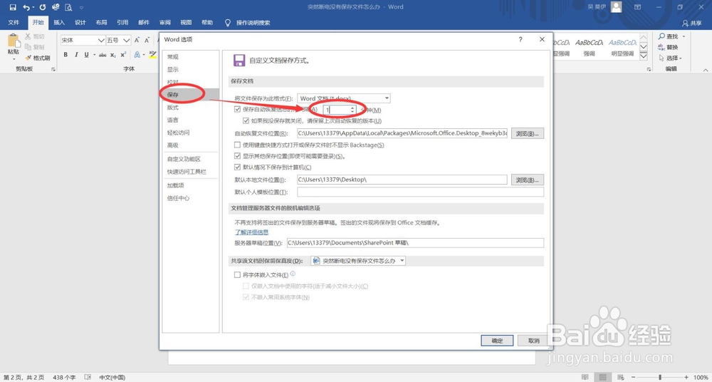Image resolution: width=712 pixels, height=382 pixels.
Task: Toggle Underline formatting button
Action: tap(86, 55)
